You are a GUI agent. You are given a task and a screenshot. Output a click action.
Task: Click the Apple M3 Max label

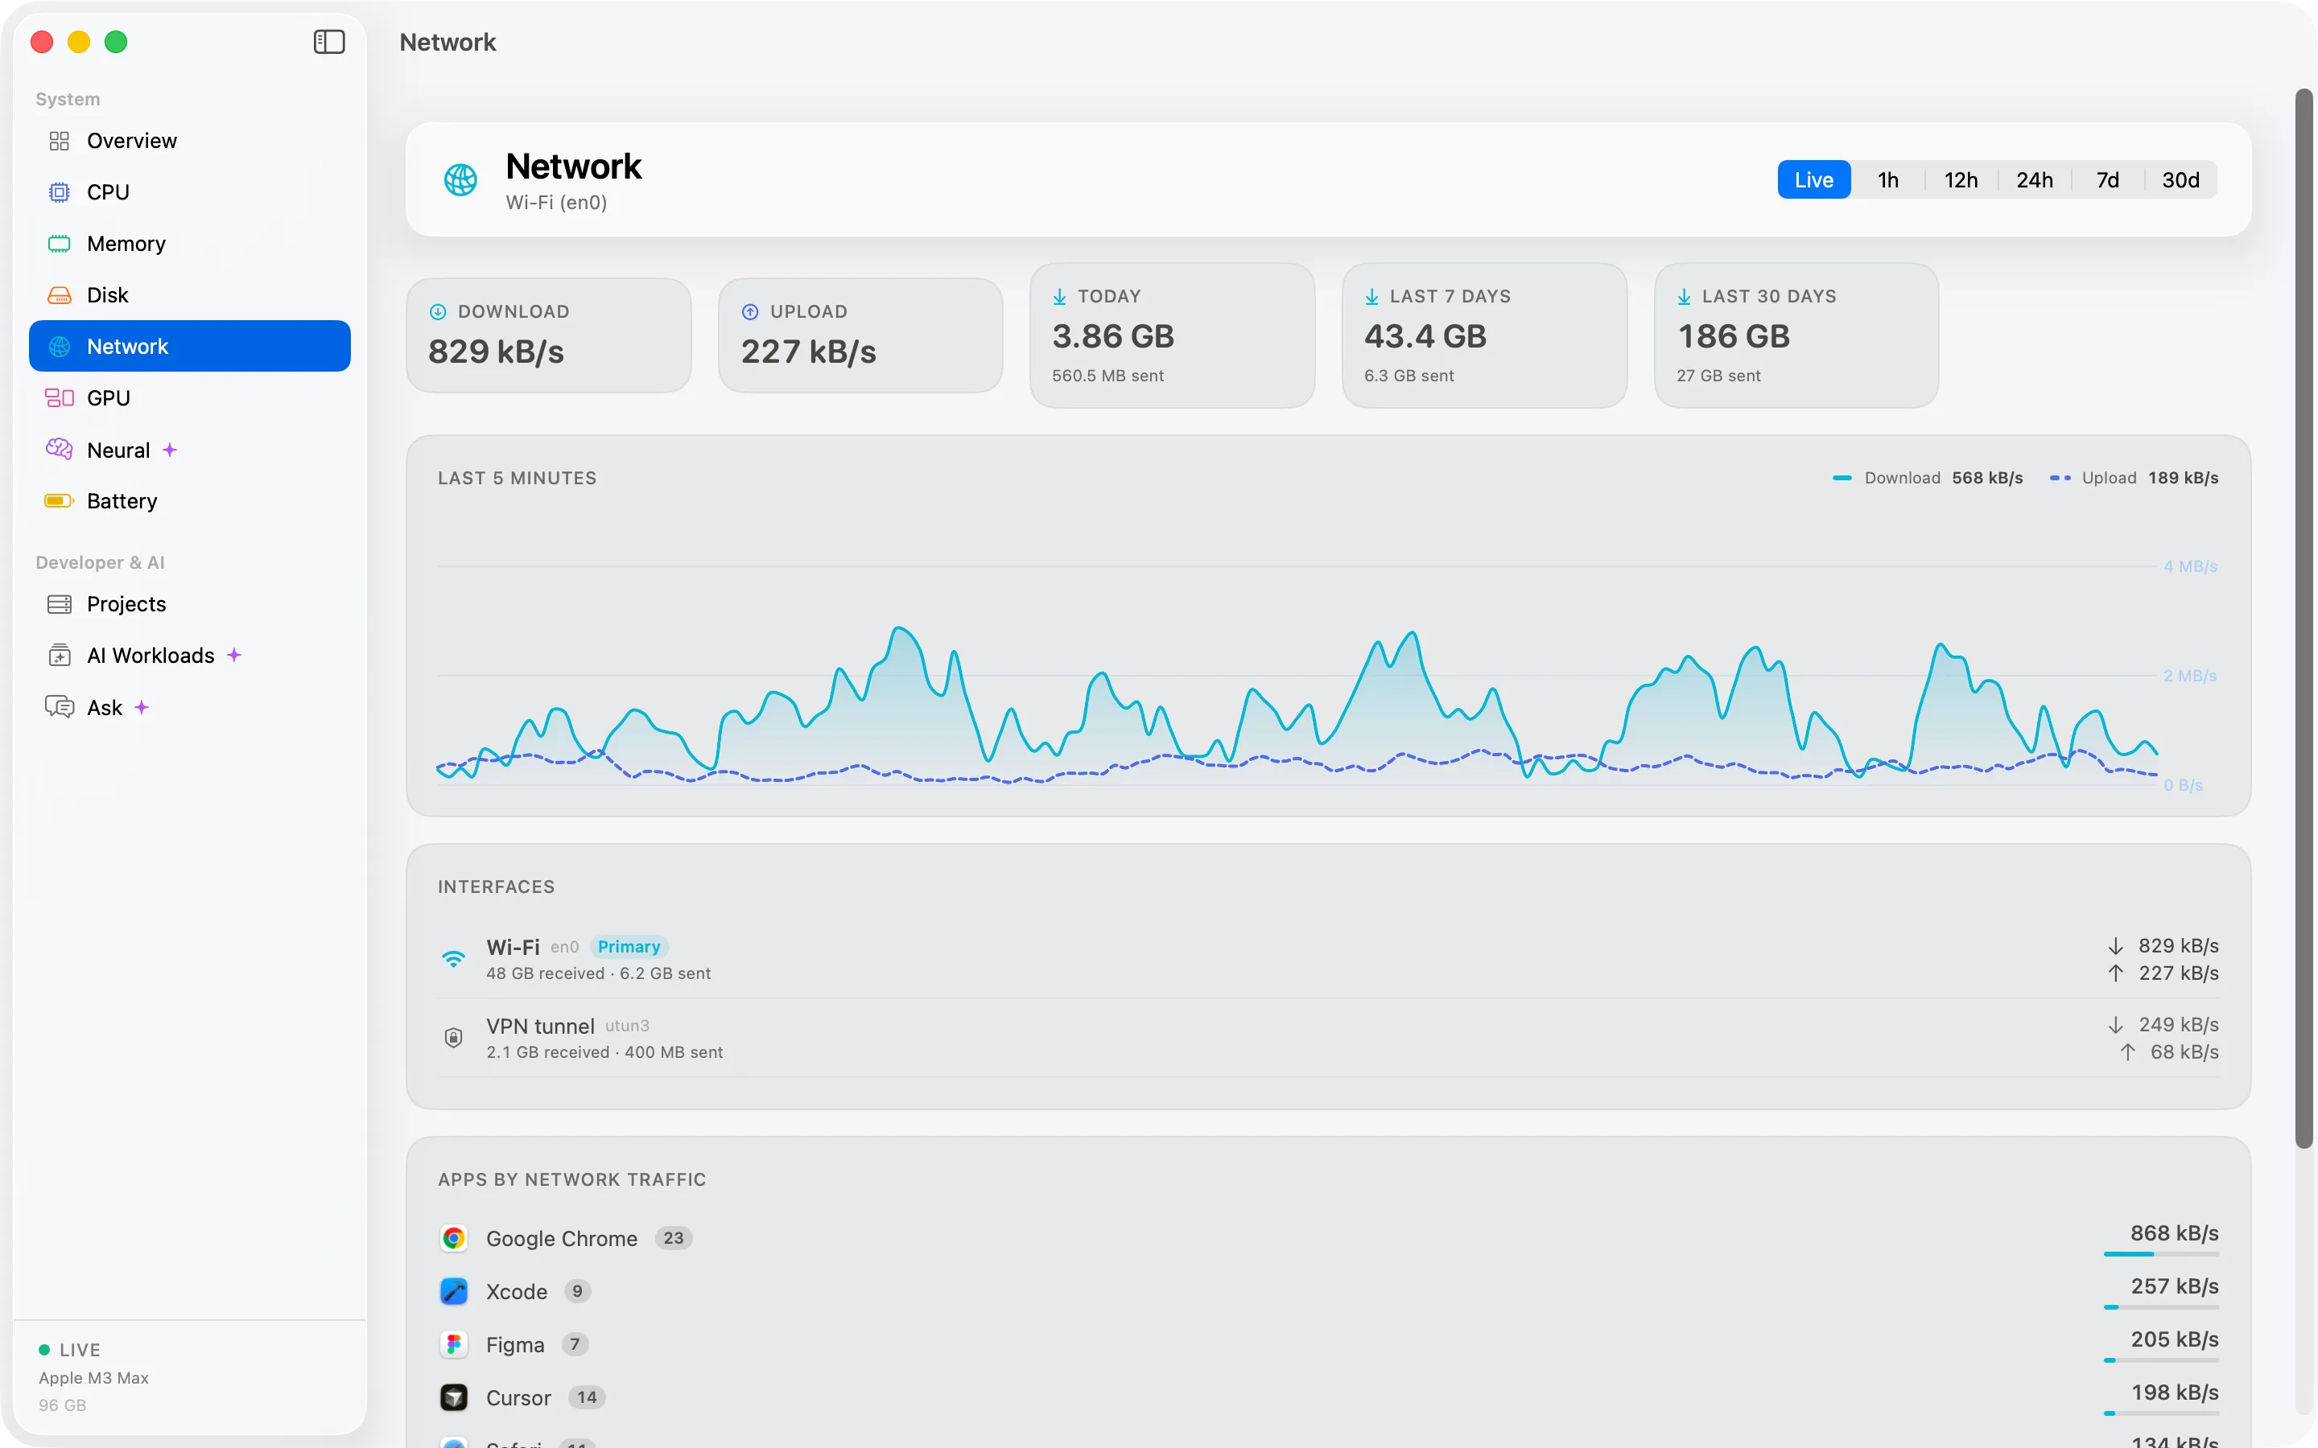(x=93, y=1378)
